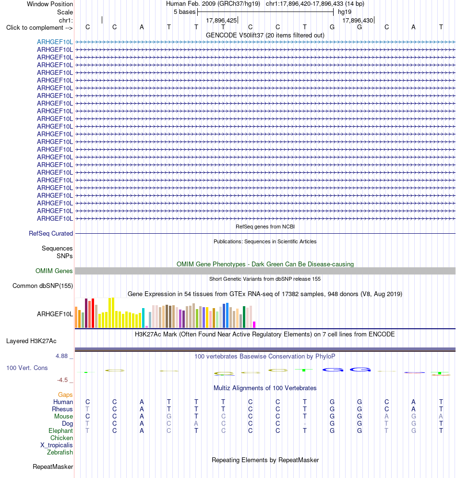This screenshot has width=456, height=478.
Task: Click the orange Gaps label
Action: (65, 395)
